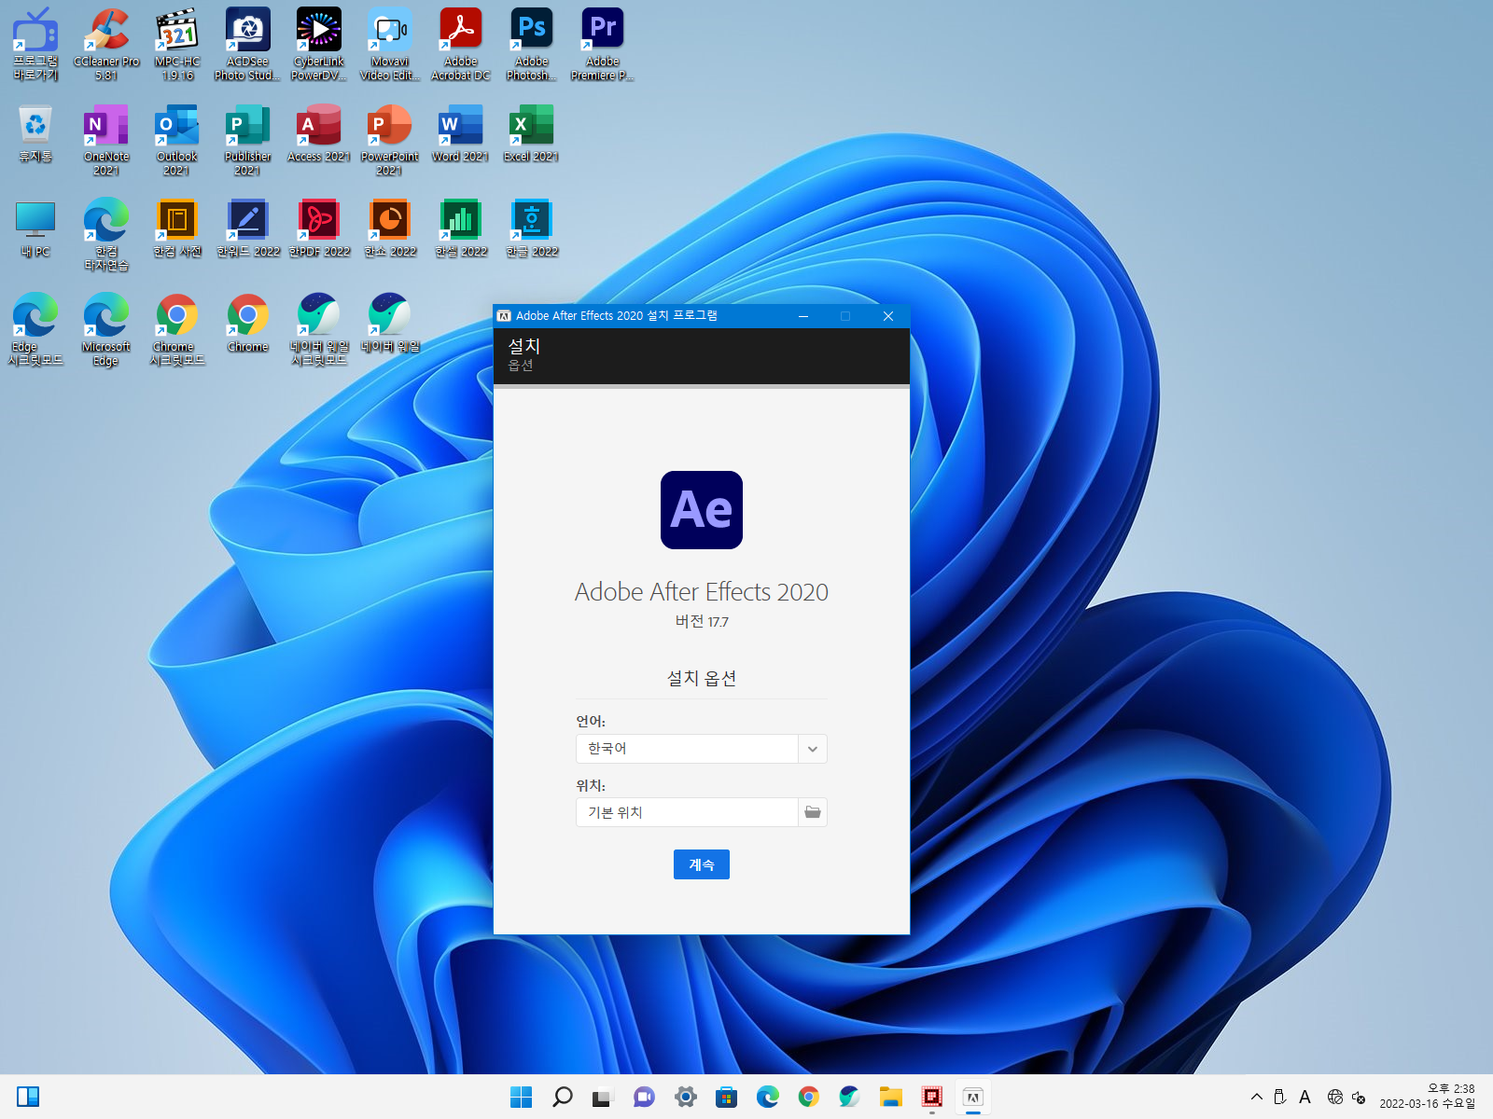This screenshot has height=1119, width=1493.
Task: Click the 기본 위치 location field
Action: pyautogui.click(x=687, y=812)
